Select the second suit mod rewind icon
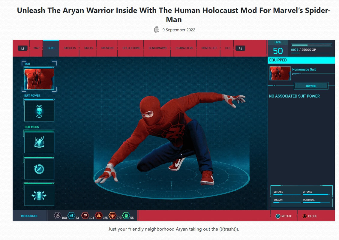 point(39,169)
